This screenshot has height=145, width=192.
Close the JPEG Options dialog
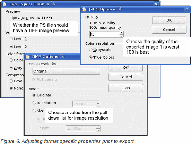[x=187, y=9]
